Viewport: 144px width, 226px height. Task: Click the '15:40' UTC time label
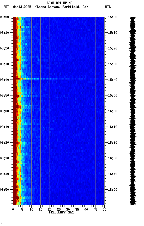point(113,80)
